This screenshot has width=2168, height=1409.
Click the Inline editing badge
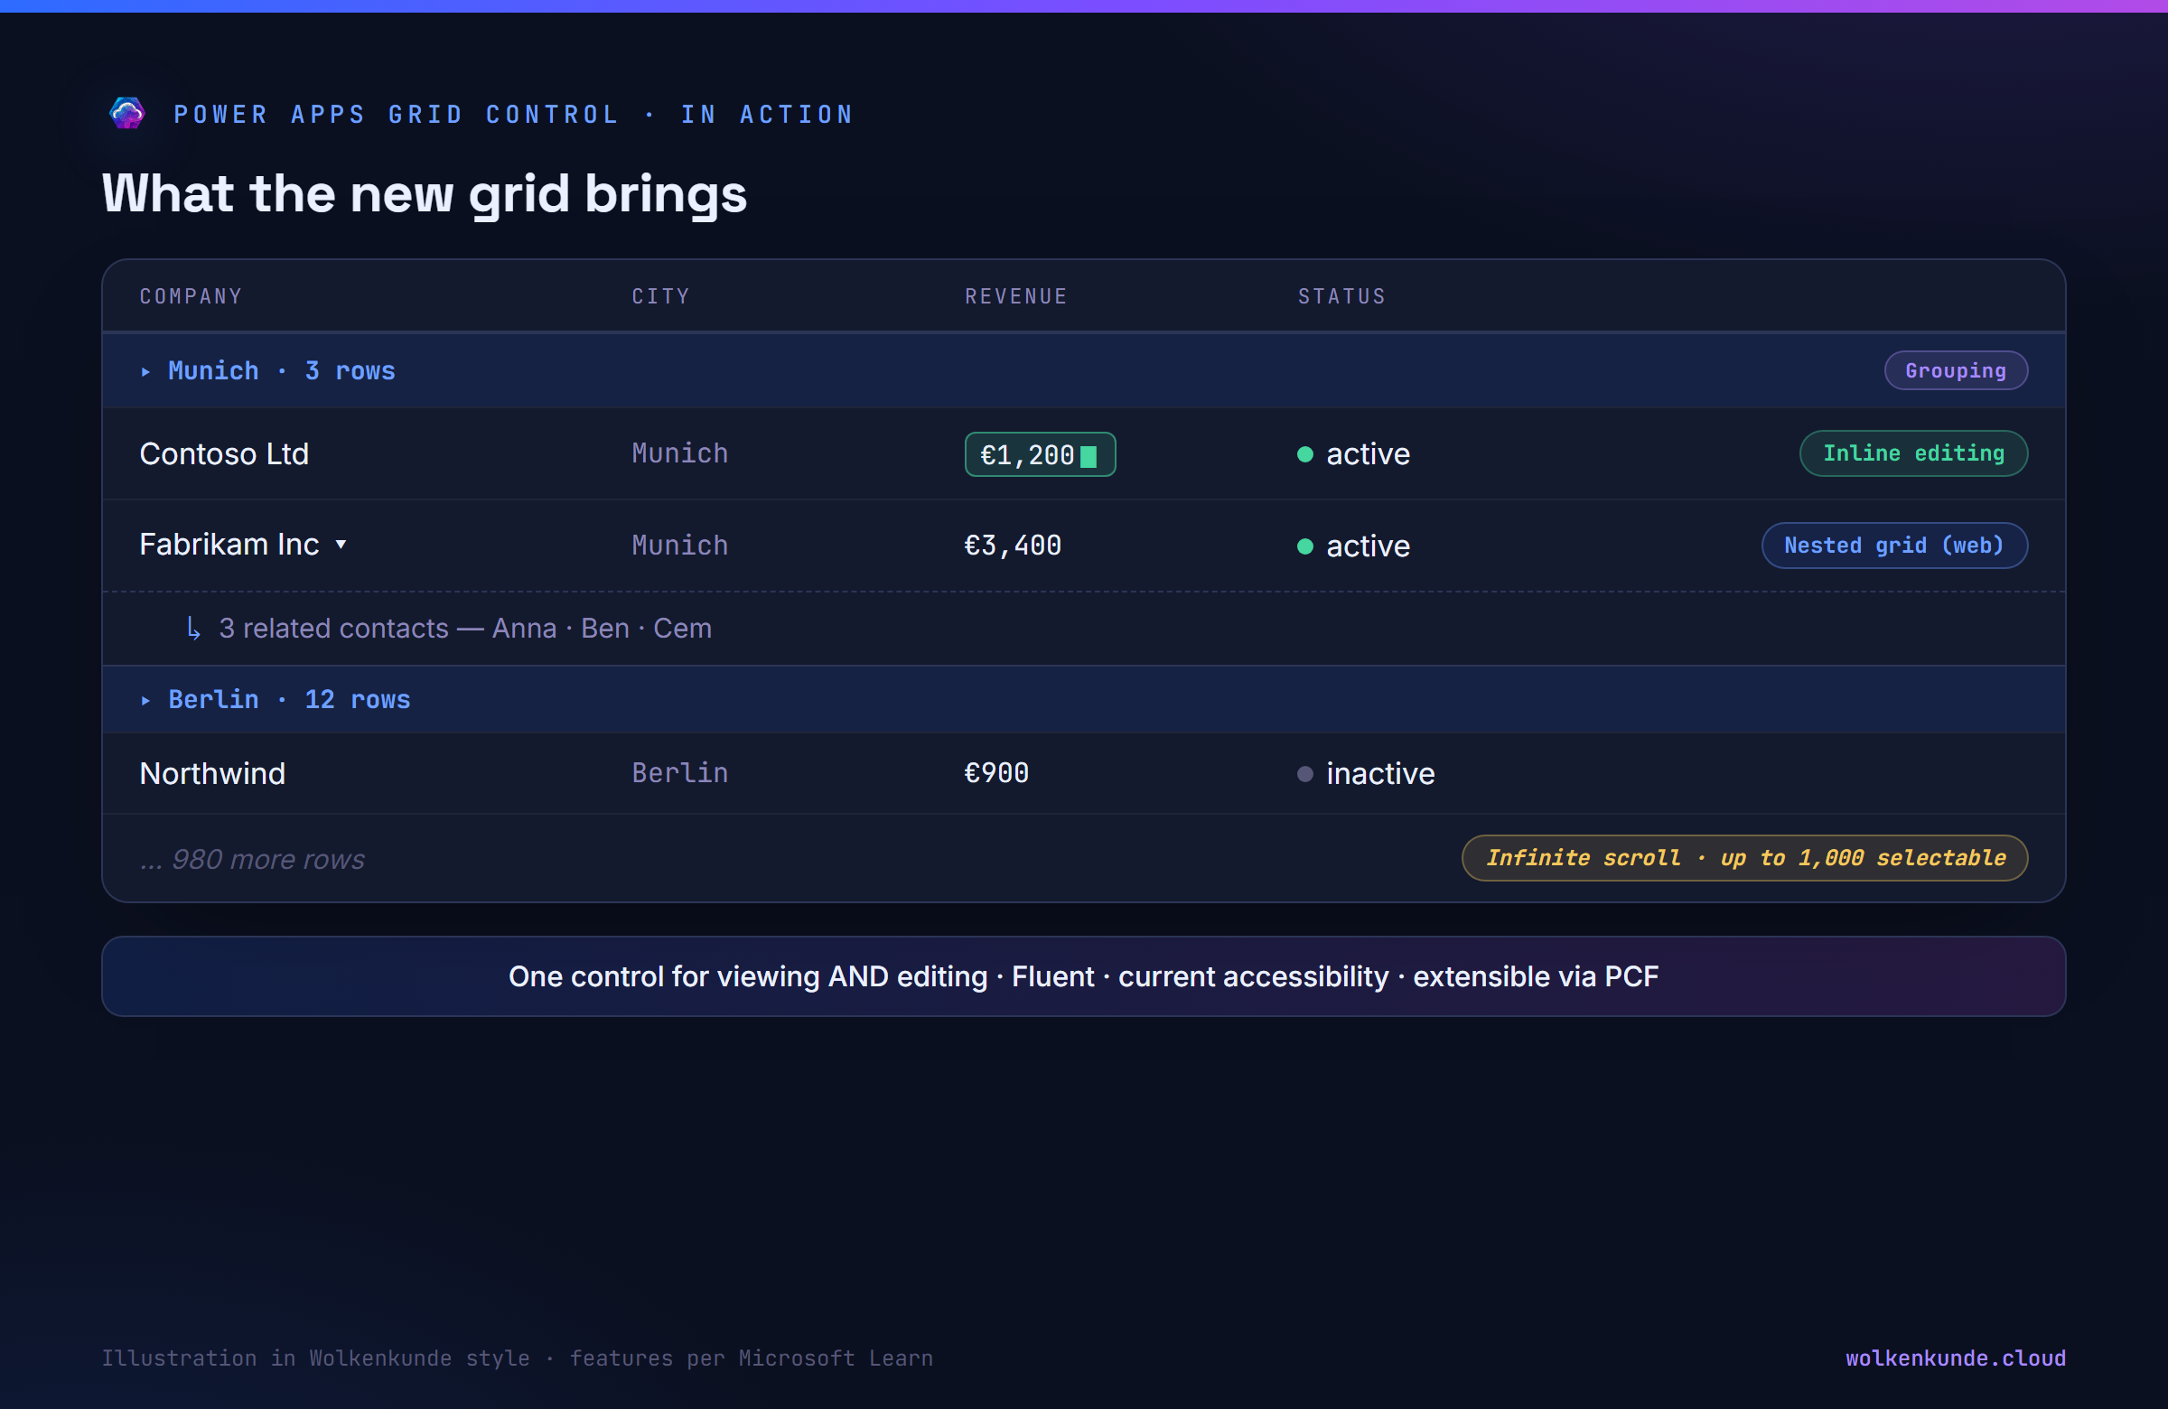[1914, 453]
